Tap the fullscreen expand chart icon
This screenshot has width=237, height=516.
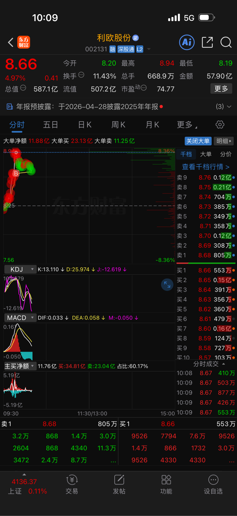coord(167,285)
